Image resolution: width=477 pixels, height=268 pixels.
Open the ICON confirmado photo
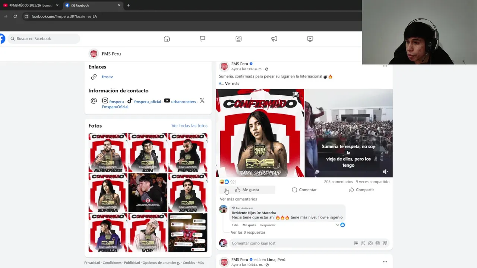pos(148,153)
